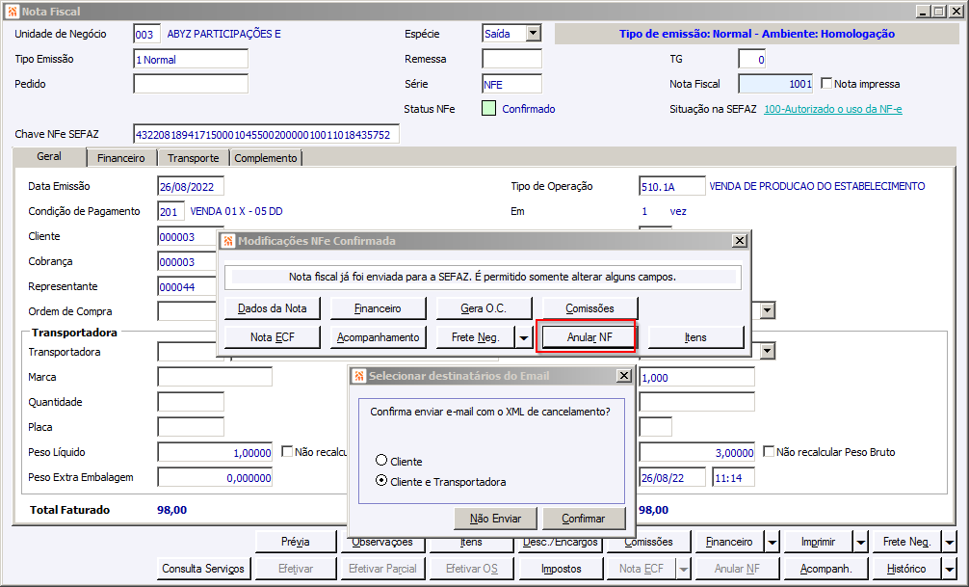This screenshot has height=587, width=969.
Task: Close the Modificações NFe Confirmada dialog
Action: pyautogui.click(x=739, y=241)
